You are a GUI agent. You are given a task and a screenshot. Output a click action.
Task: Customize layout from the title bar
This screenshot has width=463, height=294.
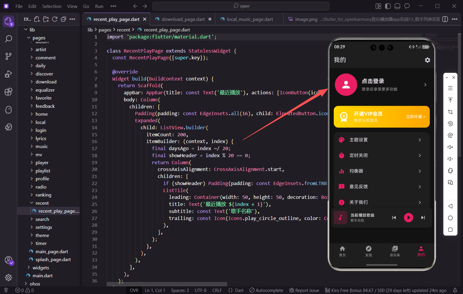tap(378, 6)
